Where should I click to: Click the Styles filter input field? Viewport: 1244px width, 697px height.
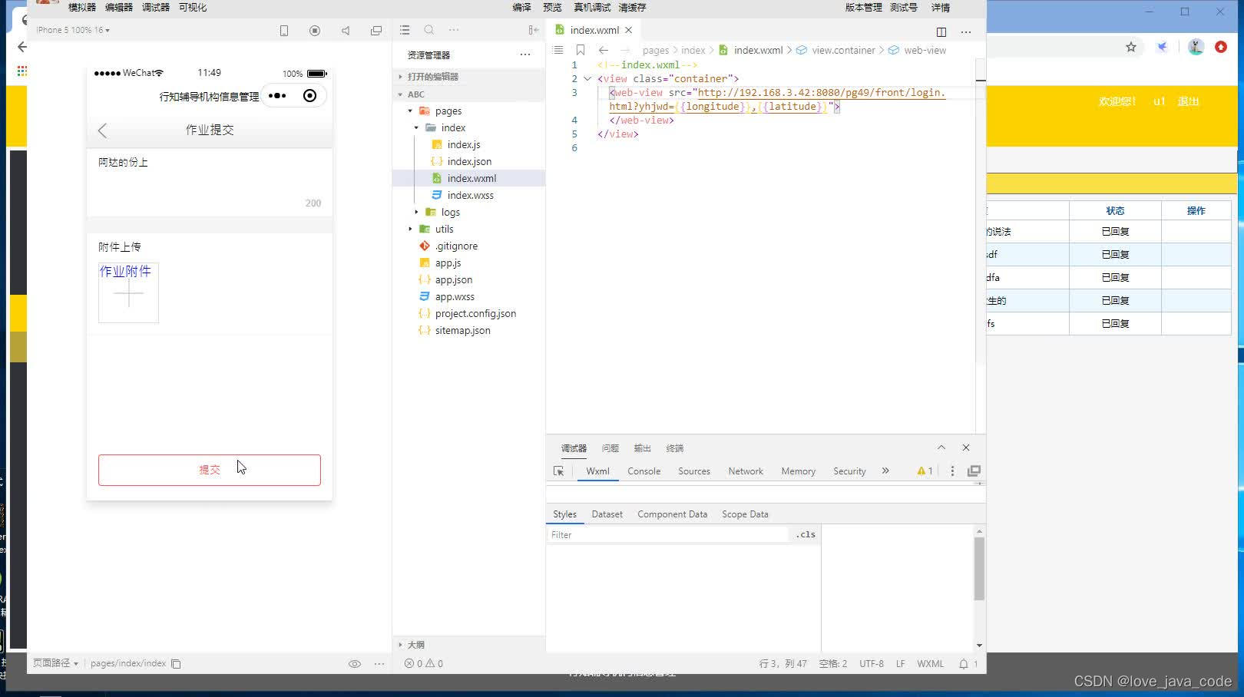(668, 535)
